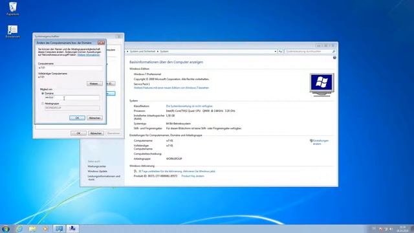Click the Service Pack 1 text
This screenshot has width=414, height=233.
[142, 84]
